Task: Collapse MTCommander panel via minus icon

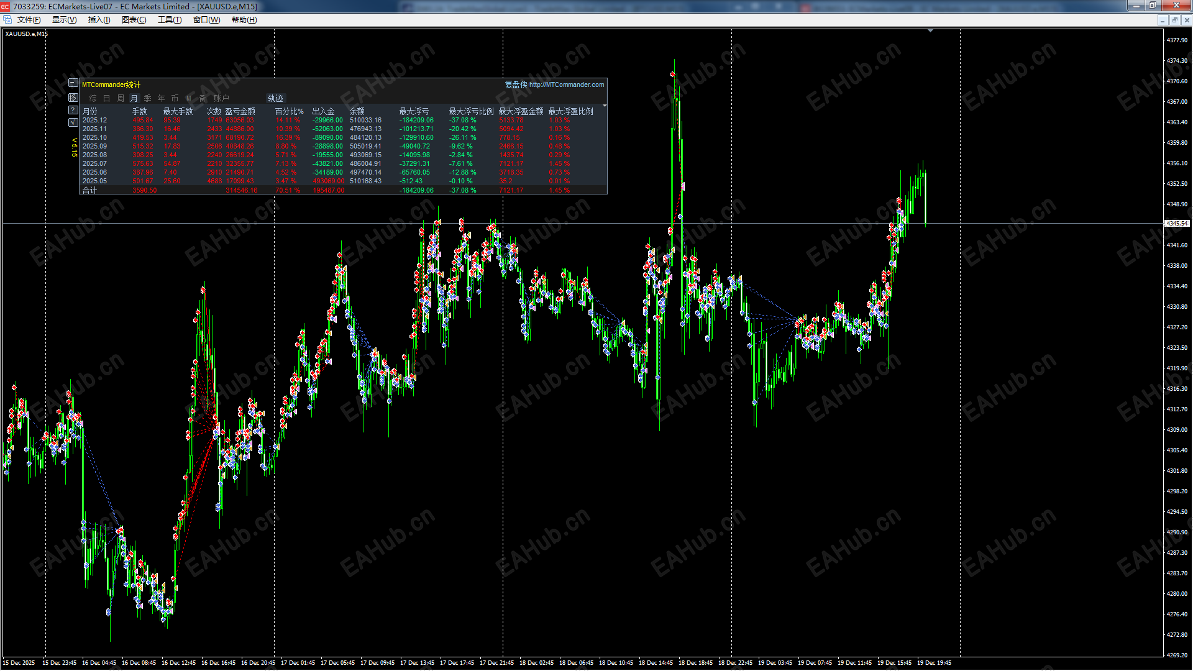Action: [x=73, y=83]
